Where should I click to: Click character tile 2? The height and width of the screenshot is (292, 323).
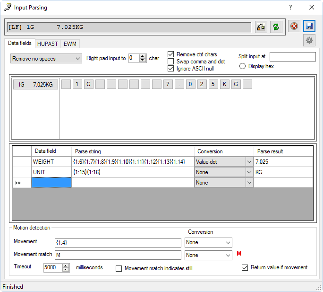click(202, 84)
